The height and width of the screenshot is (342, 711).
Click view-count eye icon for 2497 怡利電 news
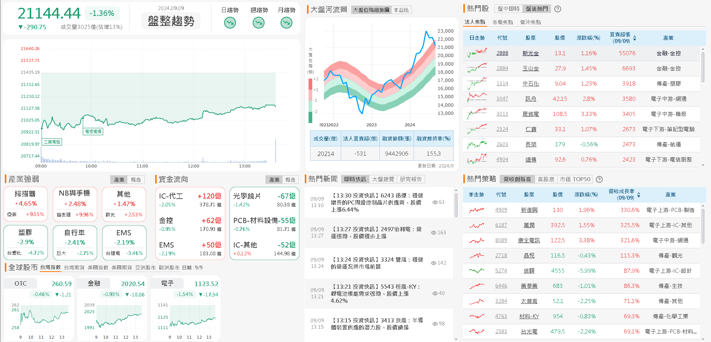pyautogui.click(x=433, y=233)
